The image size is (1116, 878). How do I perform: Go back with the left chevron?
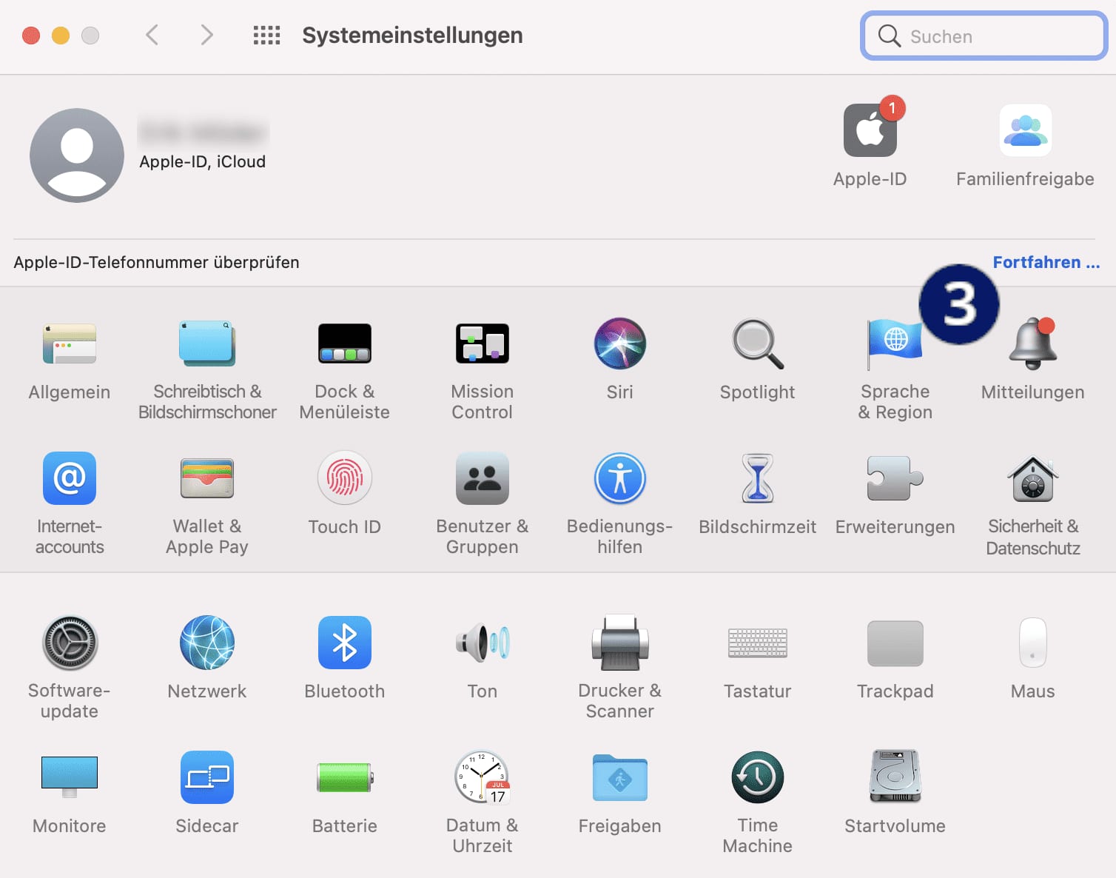point(152,35)
